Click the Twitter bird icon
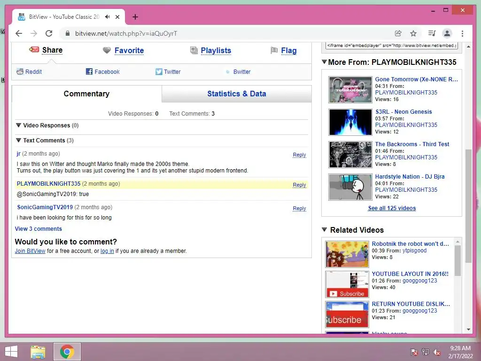Viewport: 481px width, 361px height. (x=159, y=71)
